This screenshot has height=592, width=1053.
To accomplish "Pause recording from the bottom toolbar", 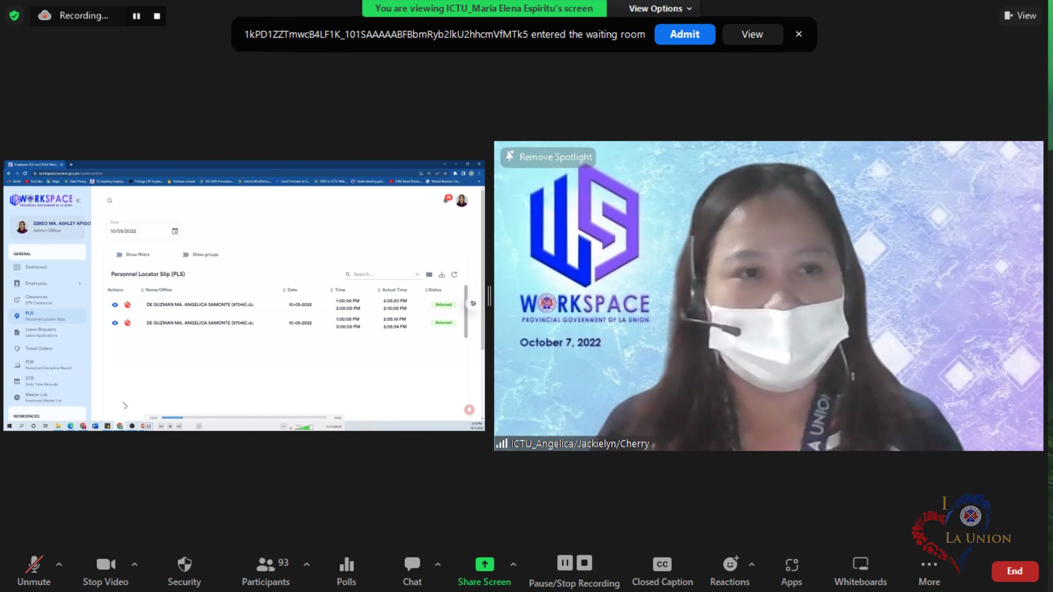I will (565, 563).
